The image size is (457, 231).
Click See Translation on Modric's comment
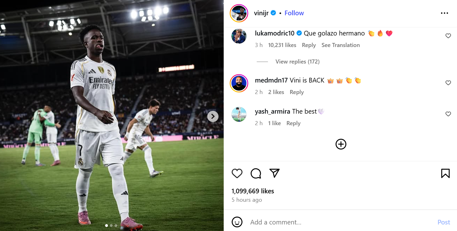[341, 45]
